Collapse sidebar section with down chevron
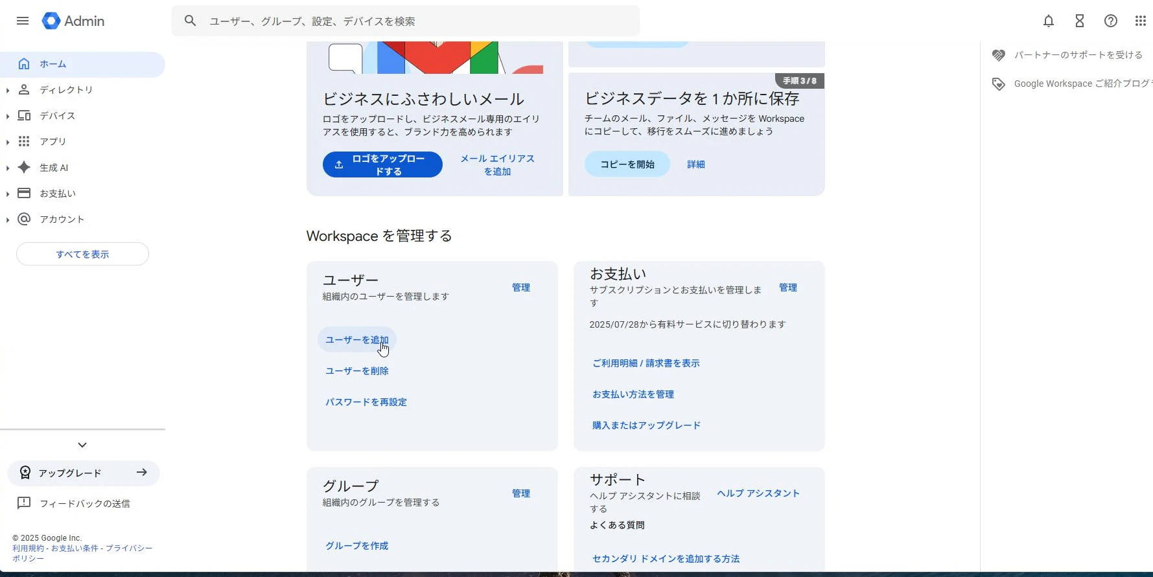This screenshot has height=577, width=1153. pyautogui.click(x=82, y=445)
